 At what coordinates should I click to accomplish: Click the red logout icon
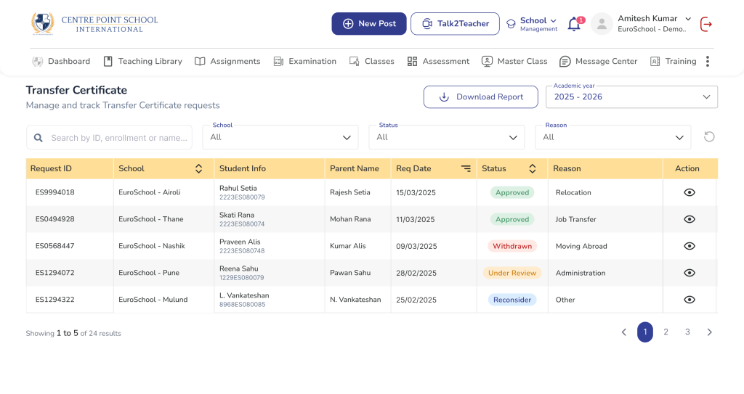click(705, 24)
